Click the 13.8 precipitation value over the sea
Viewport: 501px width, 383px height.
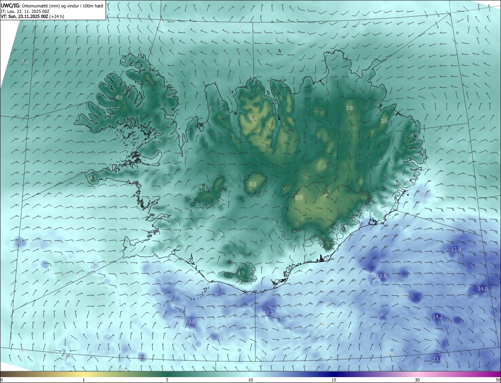(x=438, y=360)
